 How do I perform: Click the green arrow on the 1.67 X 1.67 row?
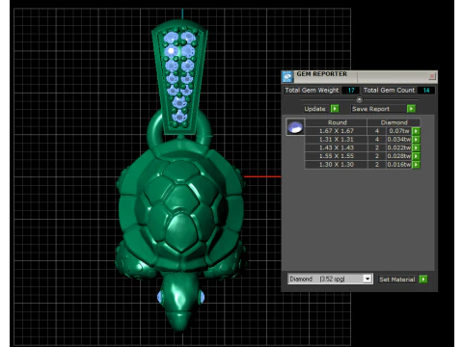pos(416,131)
